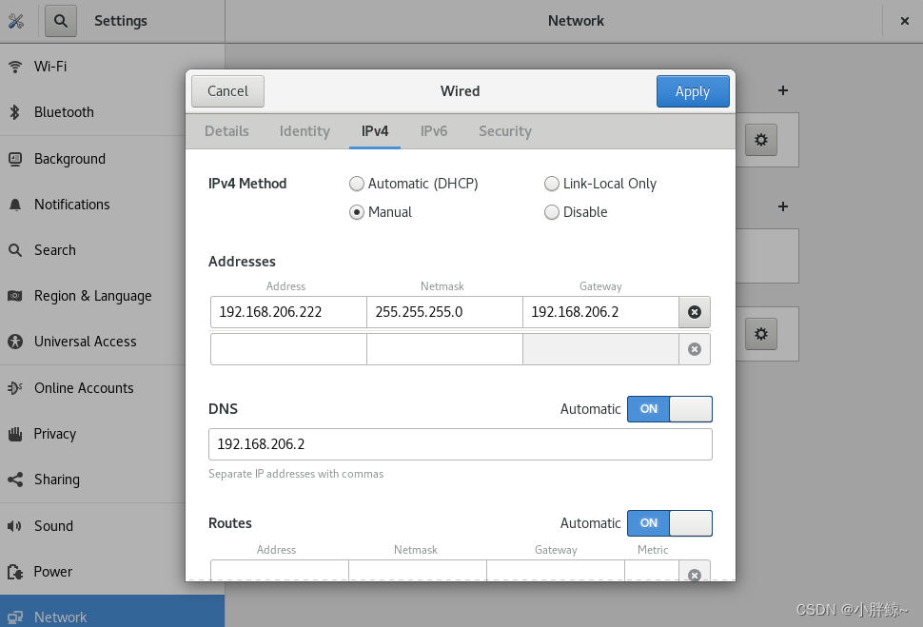Switch to the Details tab

coord(226,131)
